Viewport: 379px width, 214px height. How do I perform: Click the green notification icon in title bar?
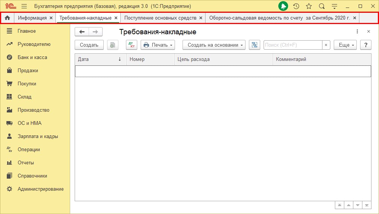283,6
